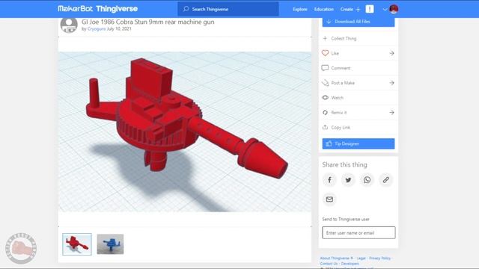Select the red model thumbnail
This screenshot has height=269, width=479.
click(77, 244)
